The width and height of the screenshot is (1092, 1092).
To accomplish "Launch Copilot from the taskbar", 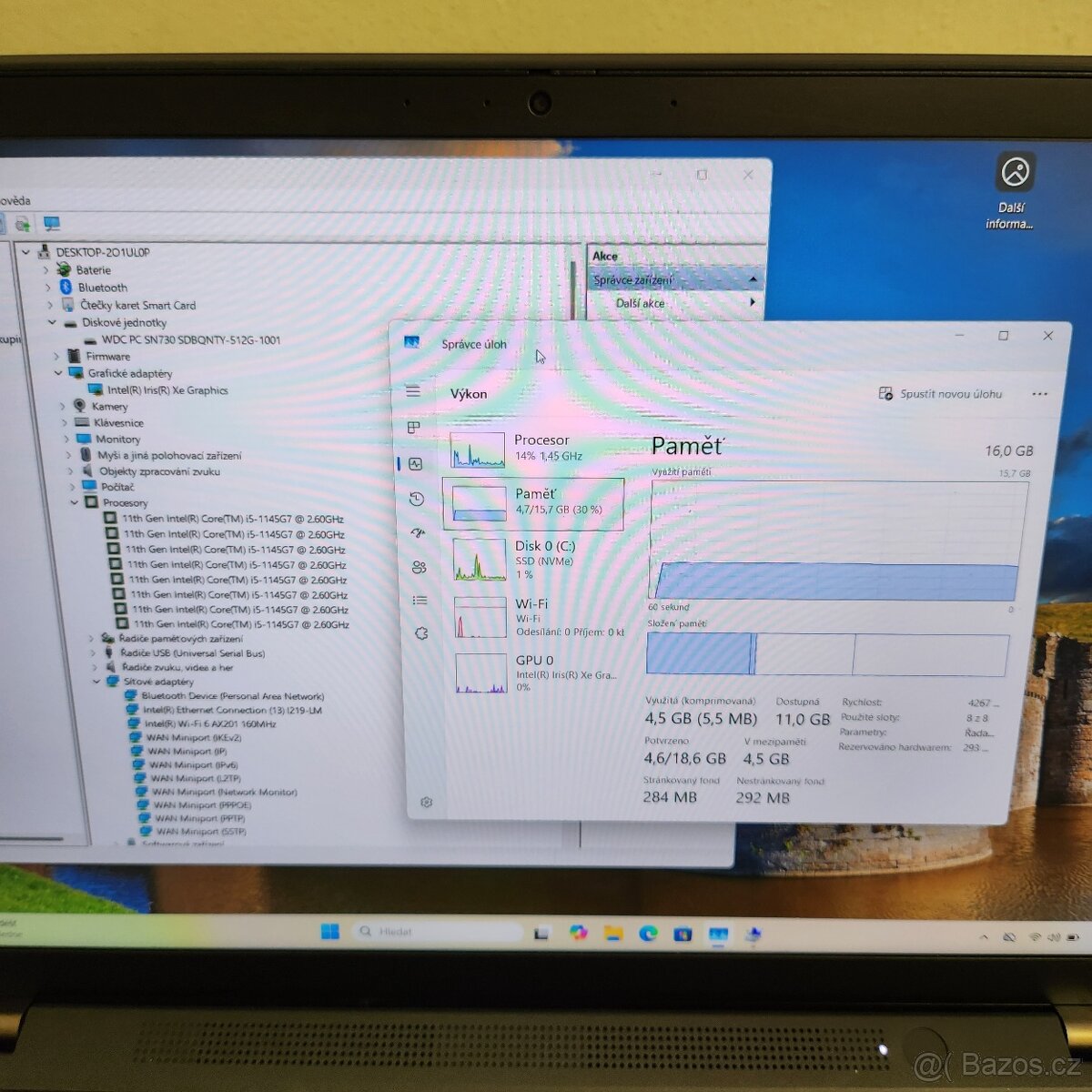I will tap(578, 932).
